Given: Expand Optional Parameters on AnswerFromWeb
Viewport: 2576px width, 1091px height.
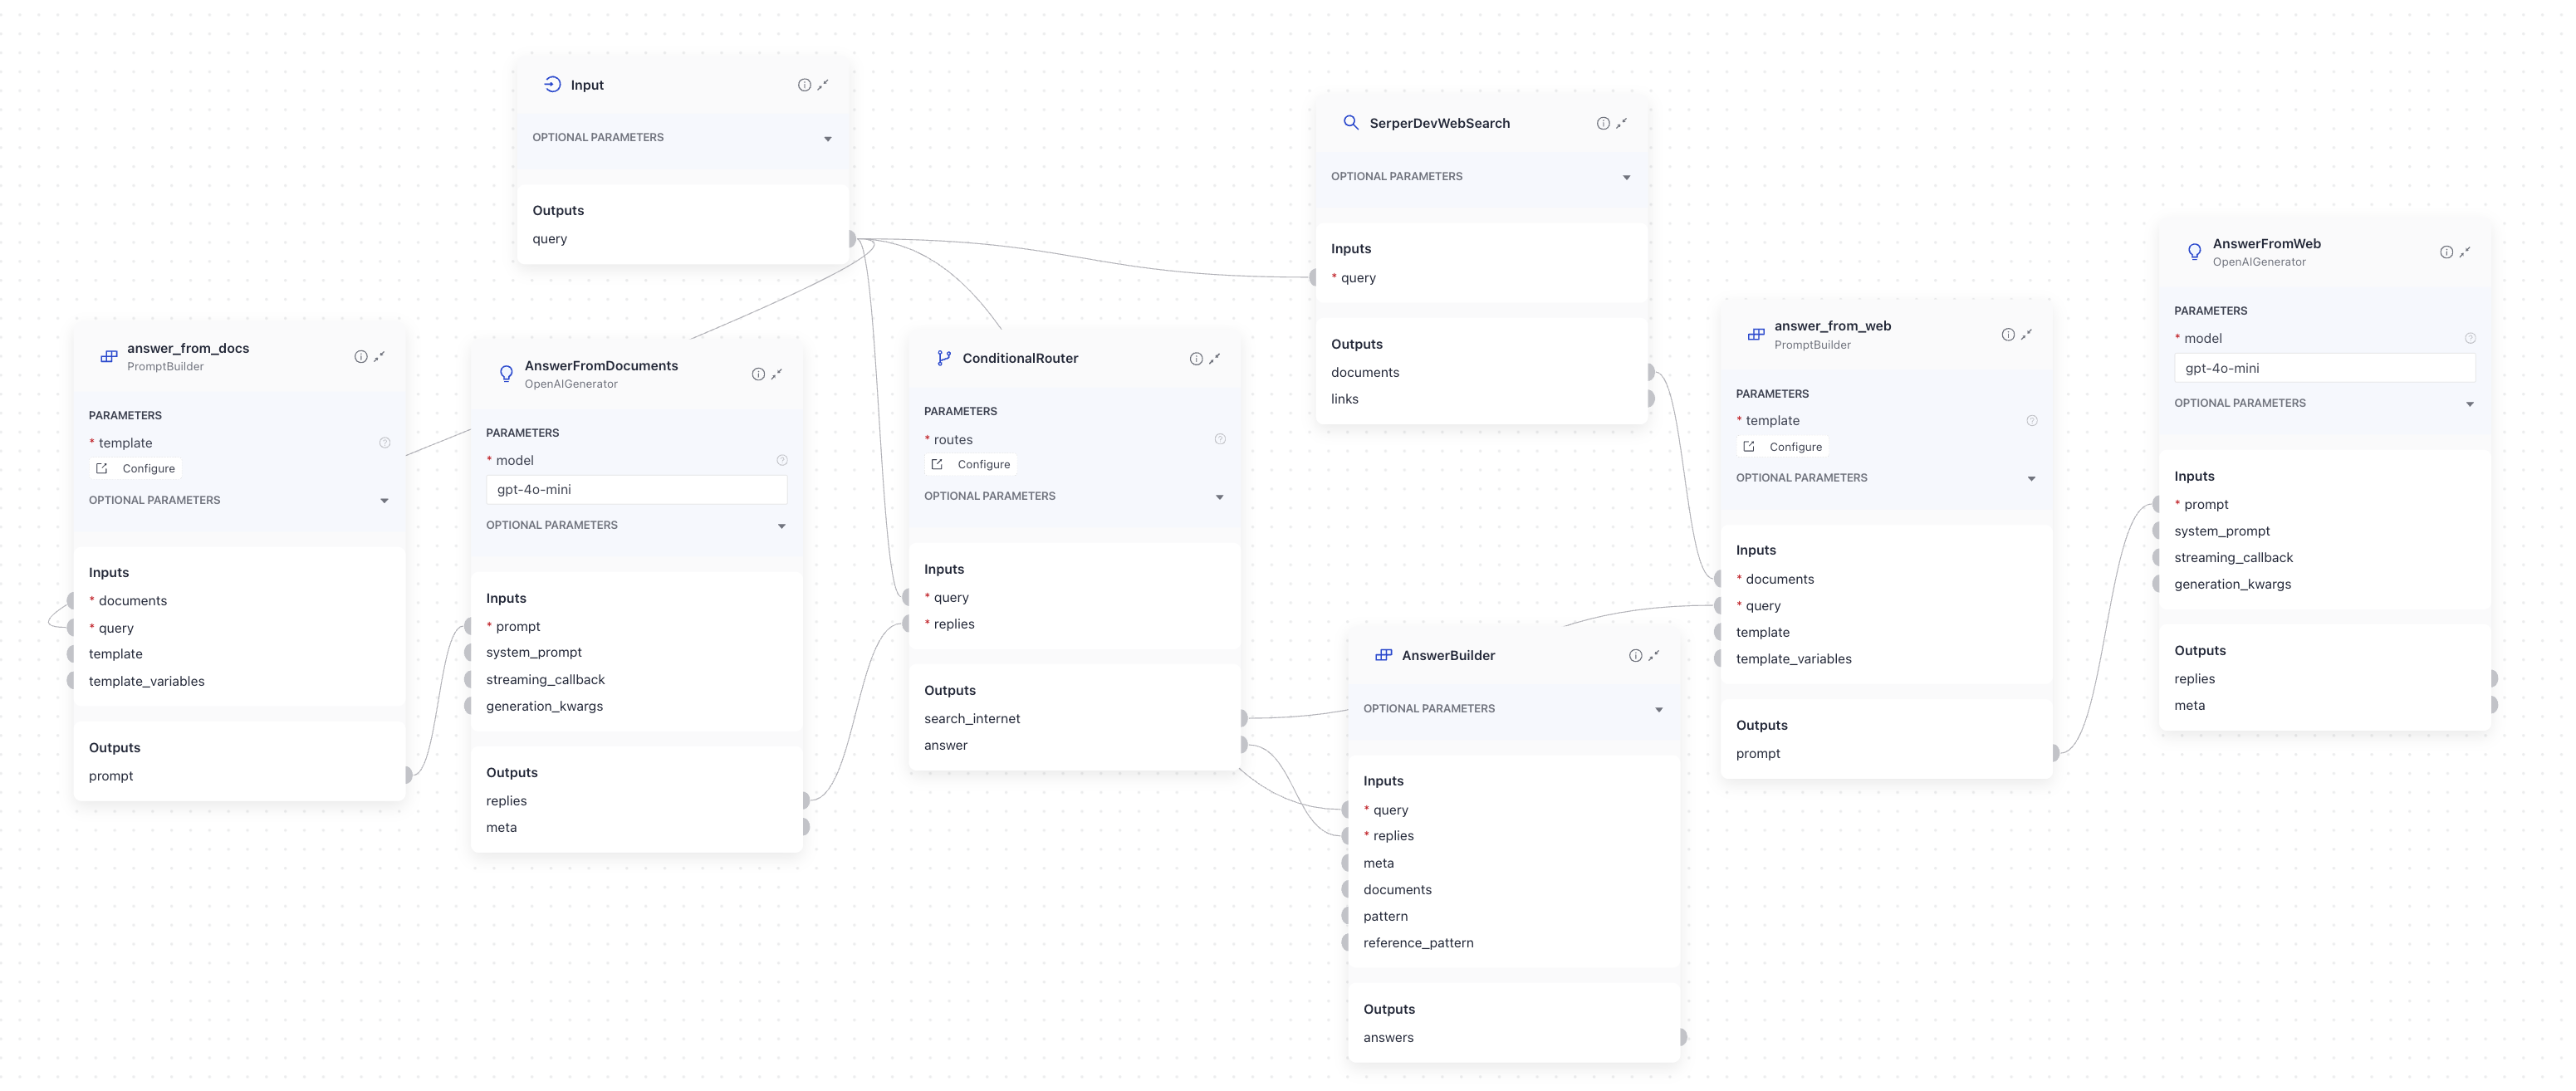Looking at the screenshot, I should pos(2470,403).
